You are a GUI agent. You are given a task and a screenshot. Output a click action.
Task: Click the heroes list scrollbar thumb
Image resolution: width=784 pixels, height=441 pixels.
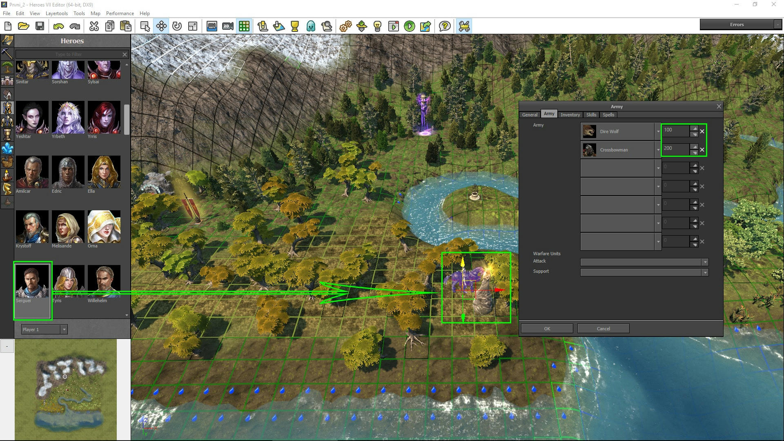click(x=127, y=120)
